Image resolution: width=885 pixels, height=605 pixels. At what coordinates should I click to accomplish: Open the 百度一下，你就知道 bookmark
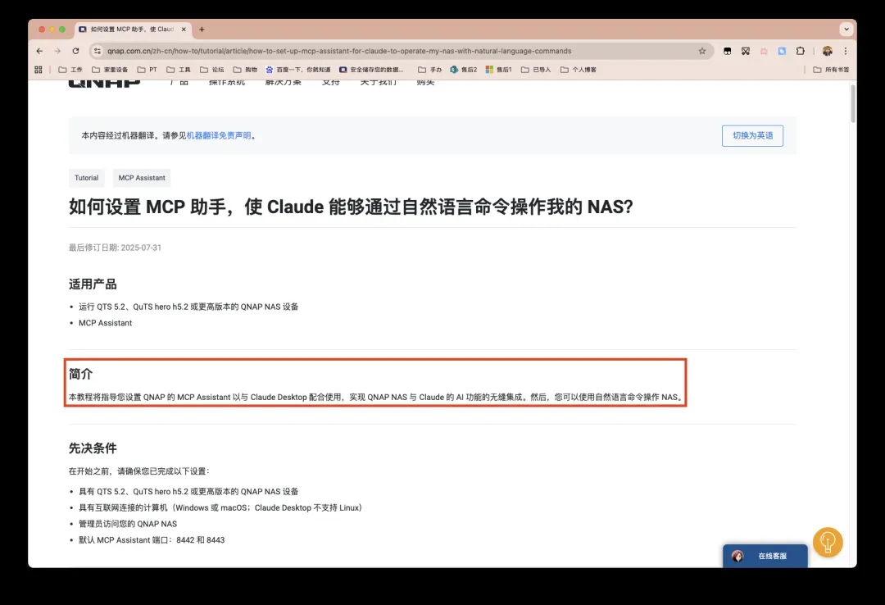(x=297, y=70)
